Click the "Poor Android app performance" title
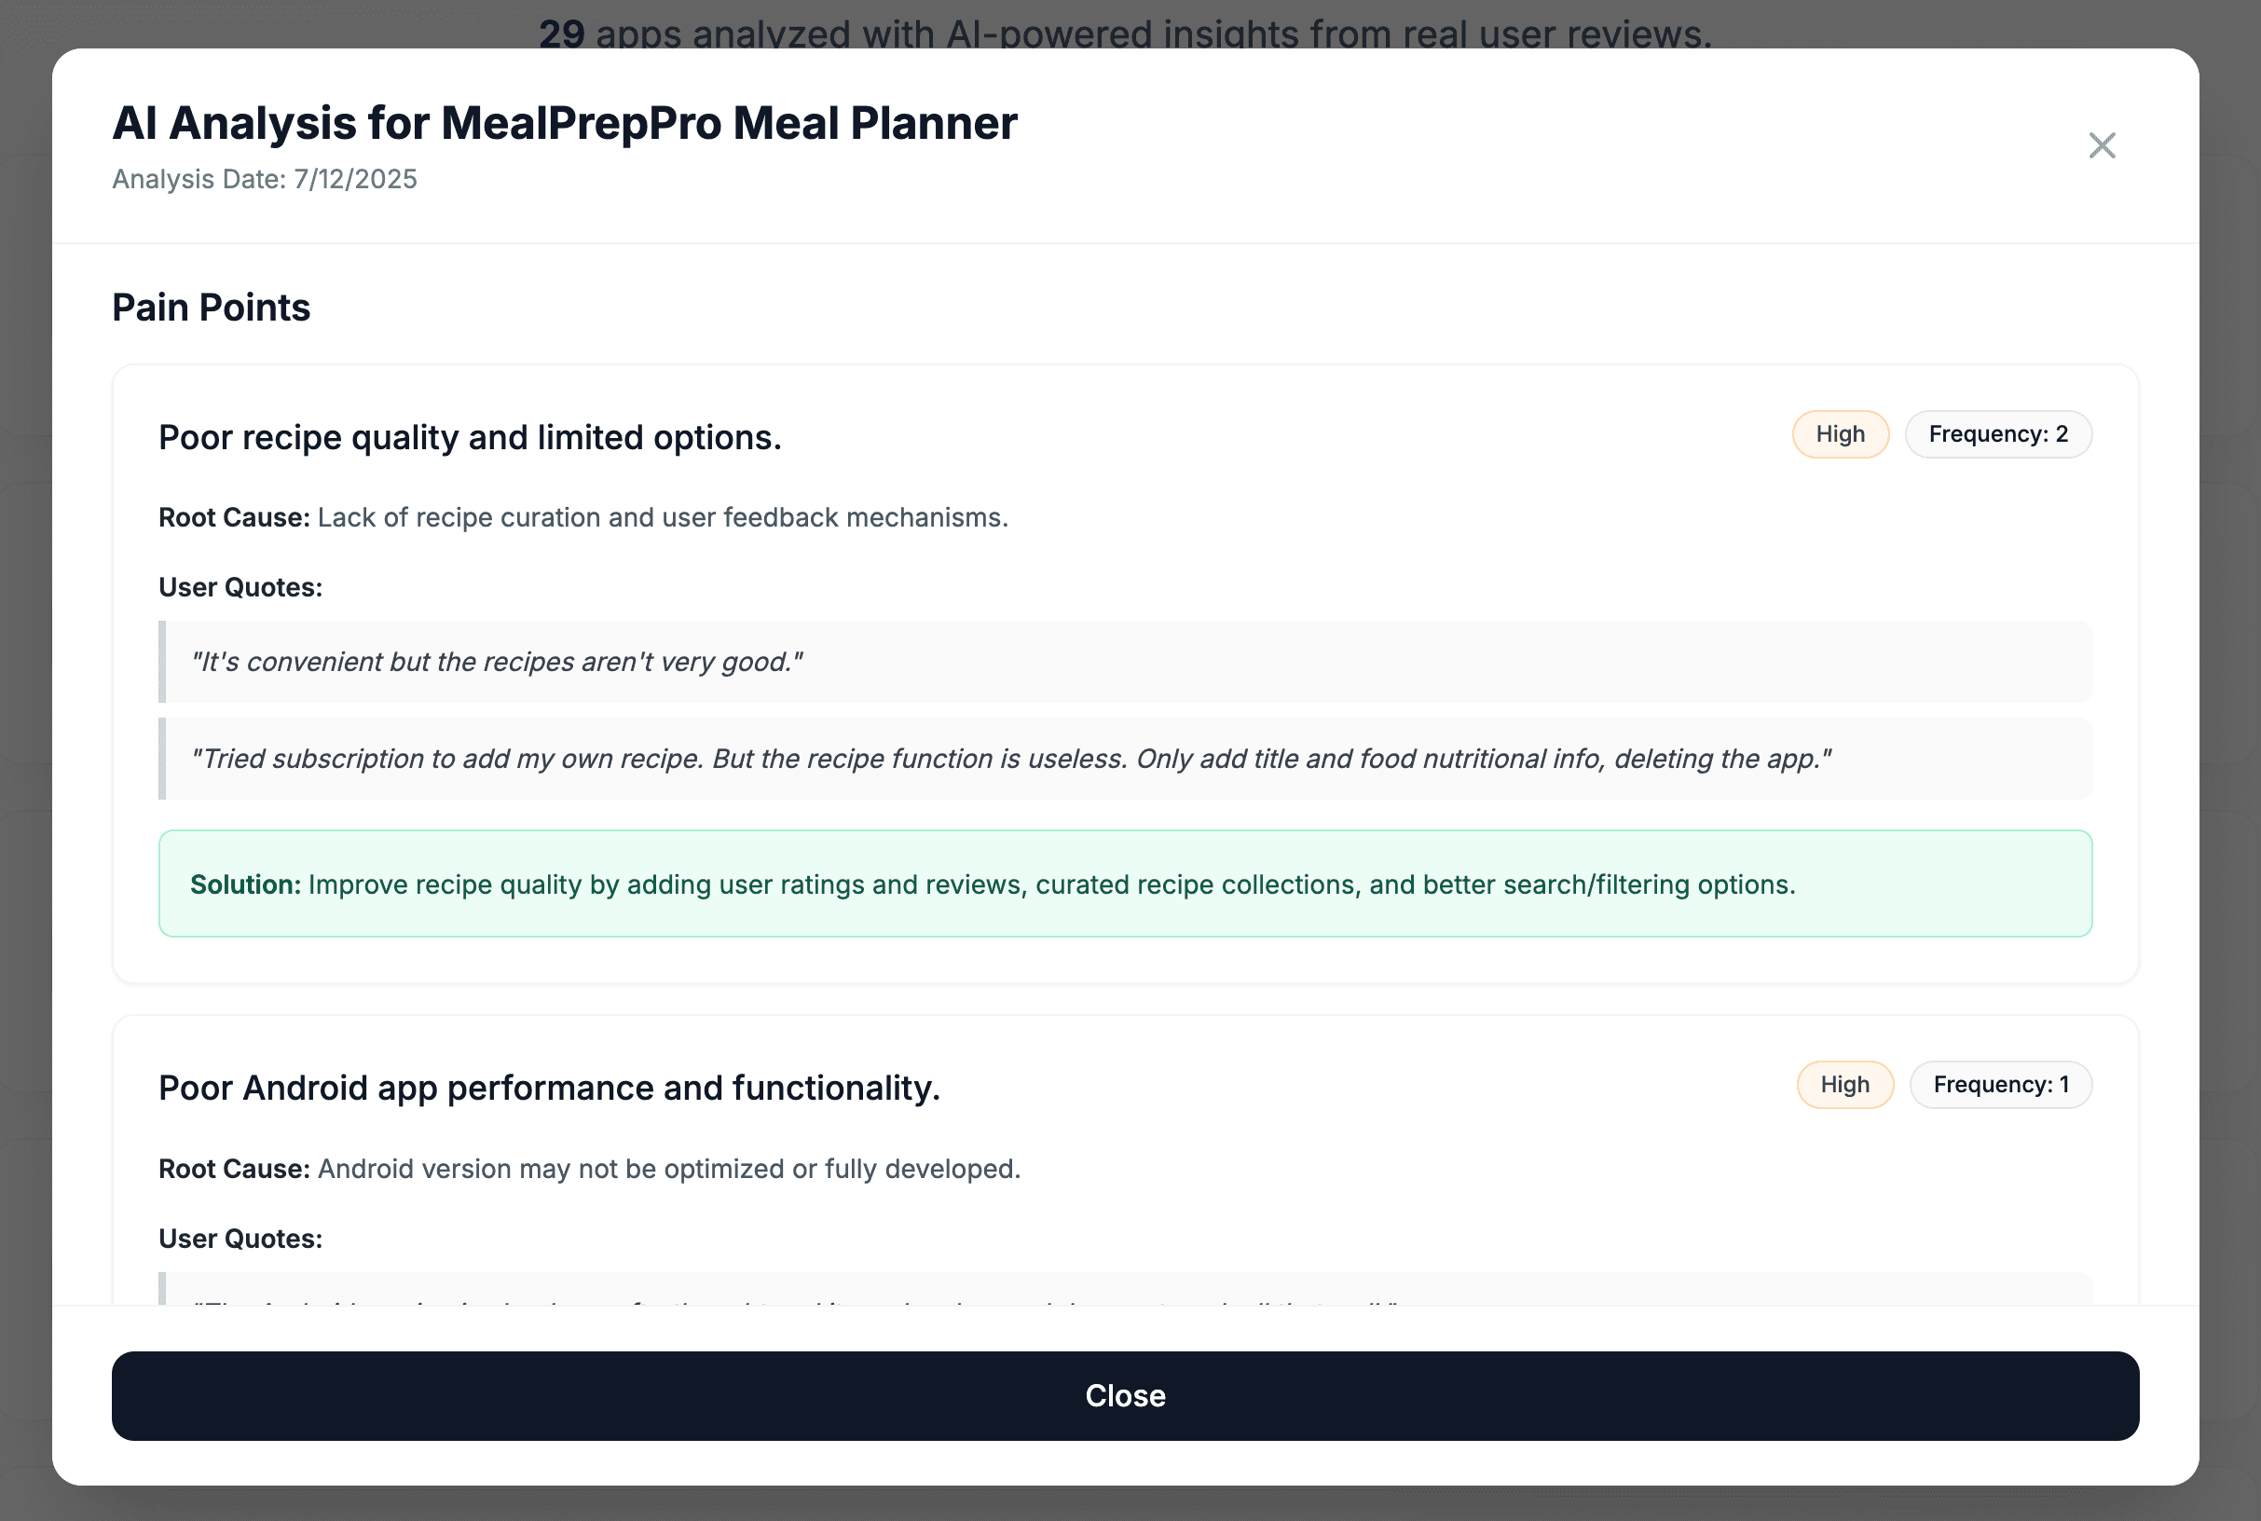This screenshot has width=2261, height=1521. 549,1089
